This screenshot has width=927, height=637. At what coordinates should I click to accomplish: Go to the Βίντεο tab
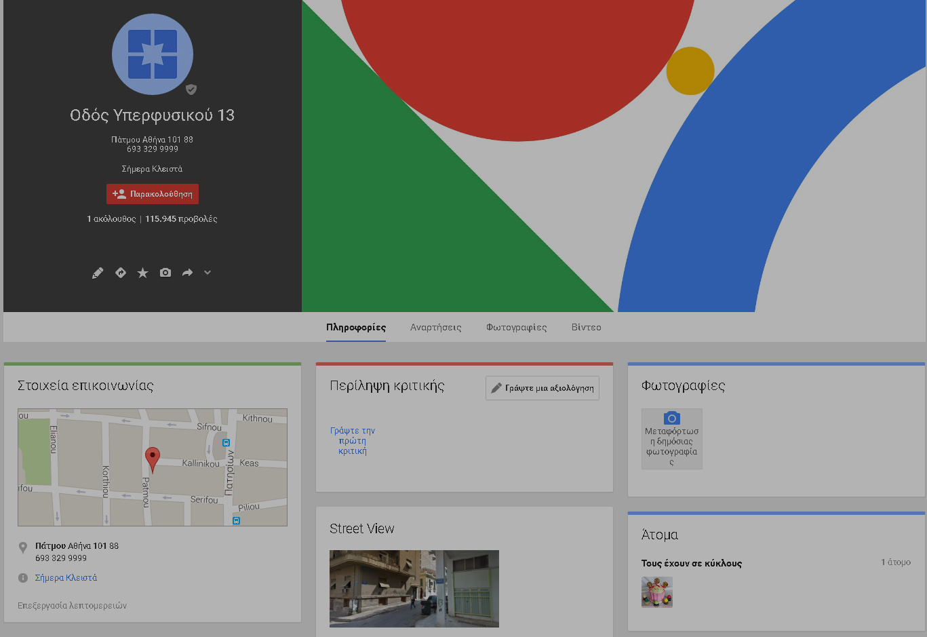(x=587, y=328)
